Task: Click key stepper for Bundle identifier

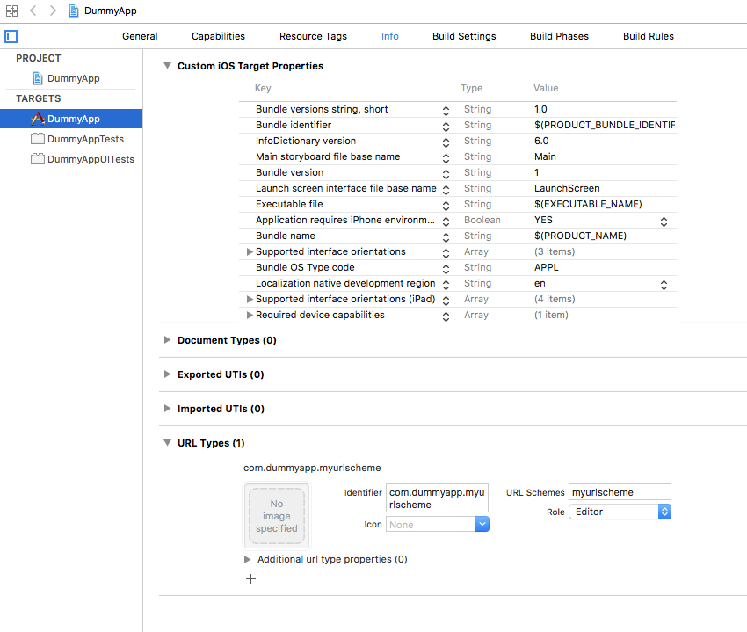Action: (446, 127)
